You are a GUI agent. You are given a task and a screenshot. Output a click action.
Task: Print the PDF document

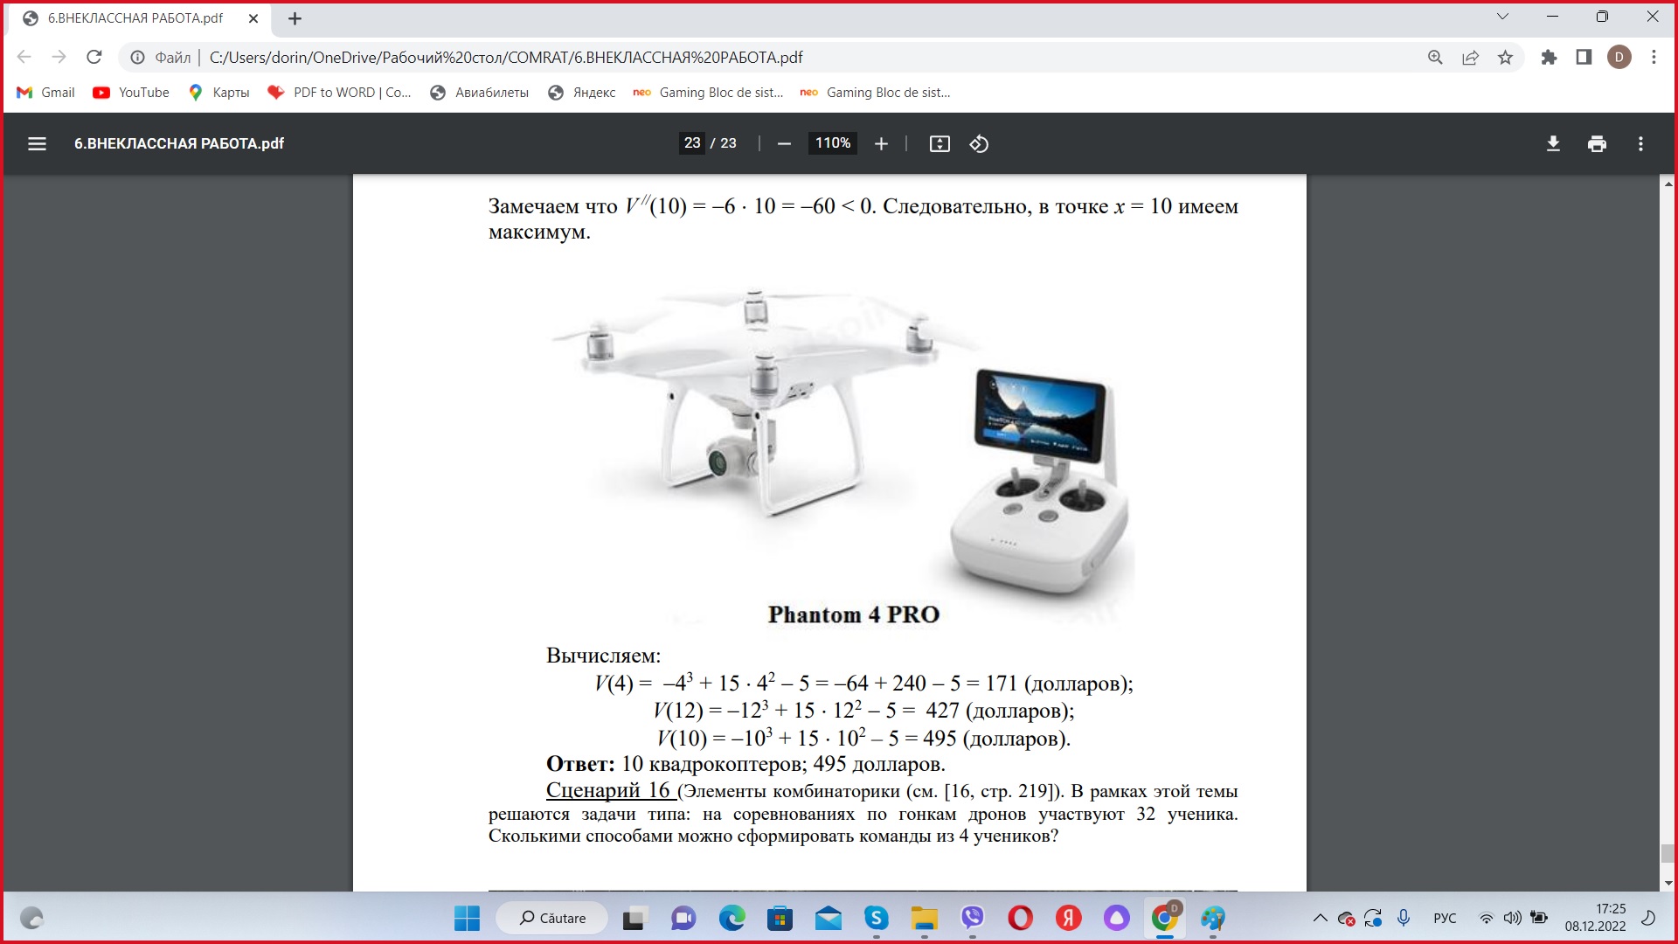[1597, 144]
